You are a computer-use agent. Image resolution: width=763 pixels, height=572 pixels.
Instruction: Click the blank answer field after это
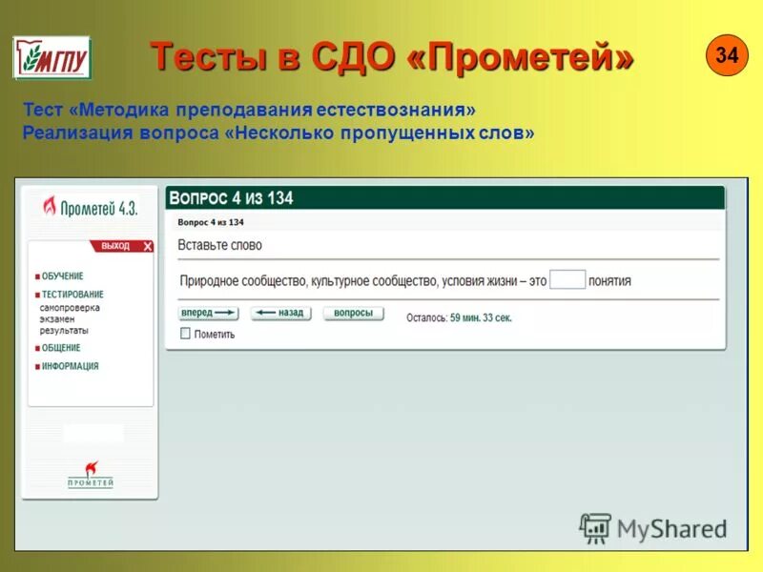point(568,278)
